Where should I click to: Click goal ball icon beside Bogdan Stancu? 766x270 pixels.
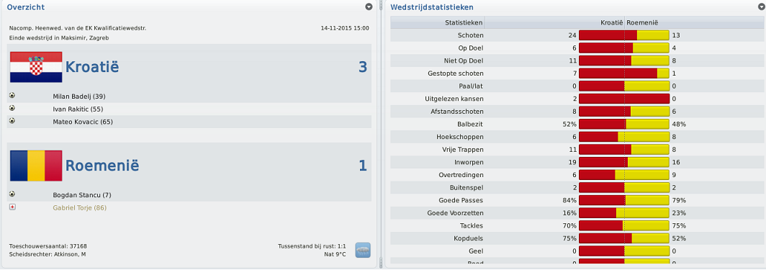click(12, 194)
